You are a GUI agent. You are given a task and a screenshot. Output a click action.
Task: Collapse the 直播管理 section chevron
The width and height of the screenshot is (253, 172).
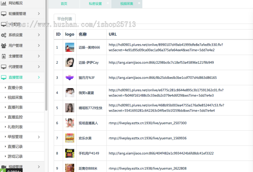[x=39, y=77]
